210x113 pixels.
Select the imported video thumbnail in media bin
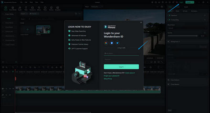click(43, 29)
